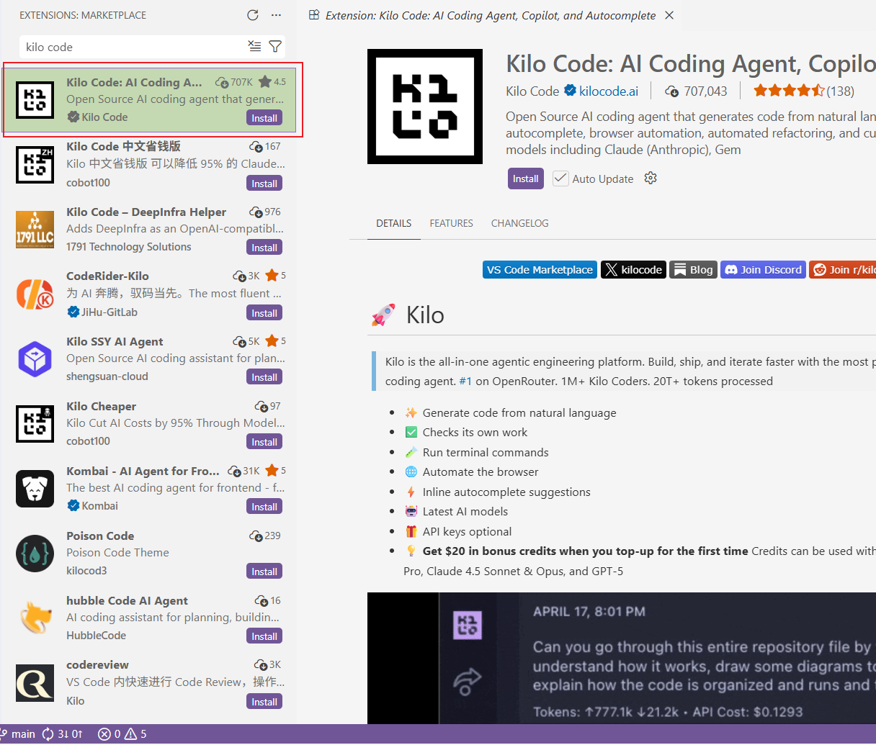The image size is (876, 745).
Task: Refresh the Extensions Marketplace list
Action: [x=252, y=14]
